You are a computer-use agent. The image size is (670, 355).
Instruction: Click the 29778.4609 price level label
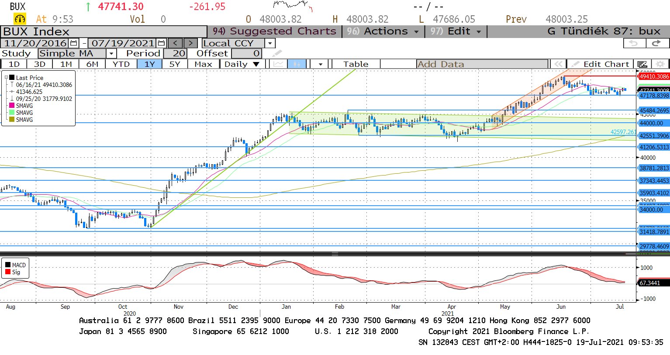coord(654,246)
